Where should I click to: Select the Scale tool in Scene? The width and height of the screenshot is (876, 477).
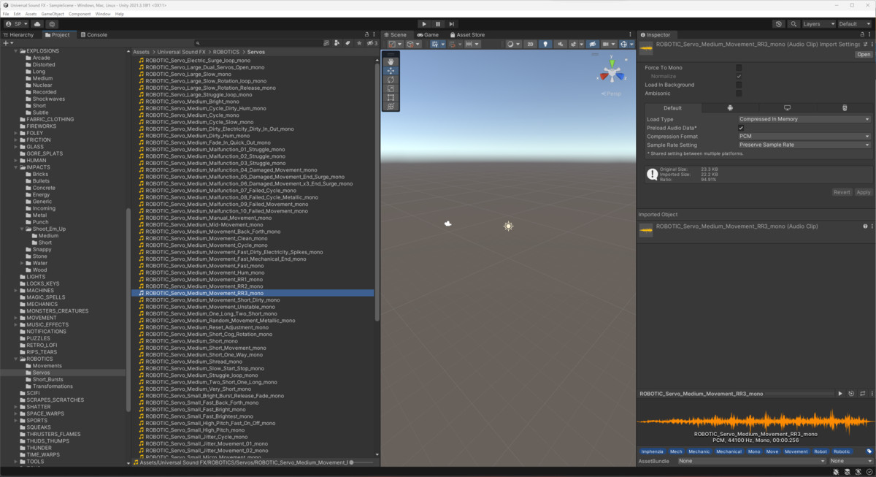click(391, 88)
